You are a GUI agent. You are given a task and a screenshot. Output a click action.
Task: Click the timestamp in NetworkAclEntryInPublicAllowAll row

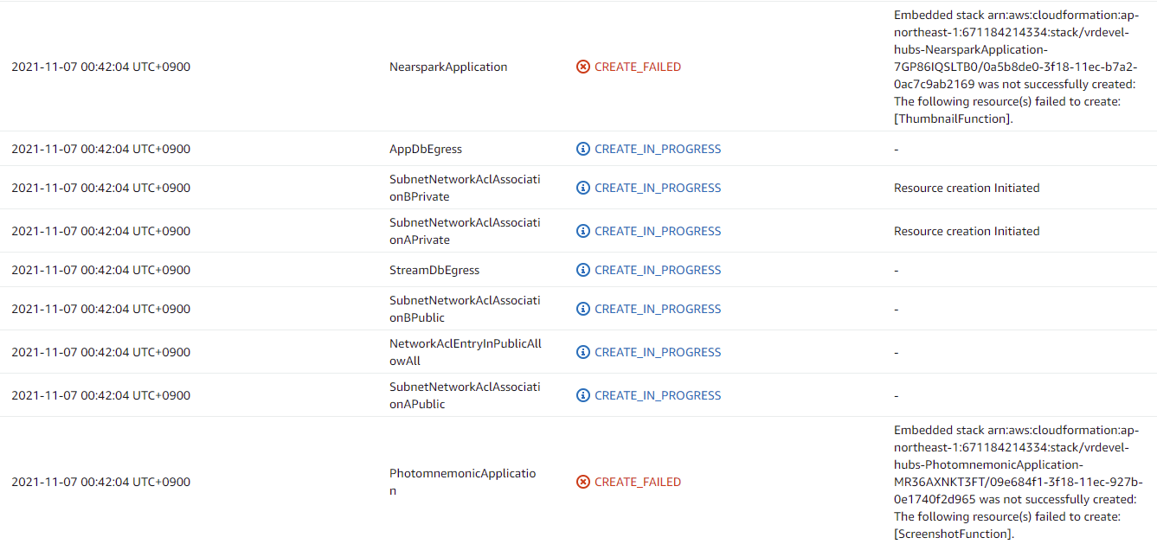100,352
